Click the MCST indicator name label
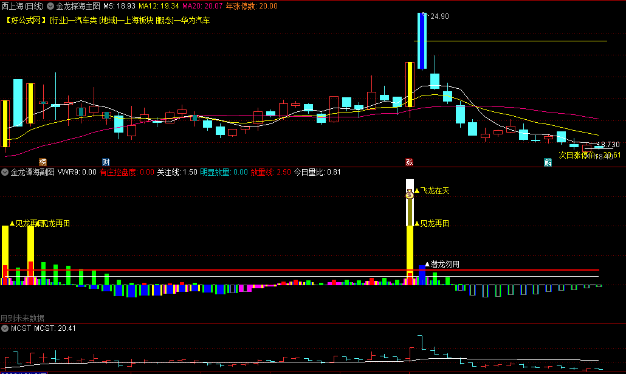Viewport: 626px width, 374px height. (x=21, y=328)
